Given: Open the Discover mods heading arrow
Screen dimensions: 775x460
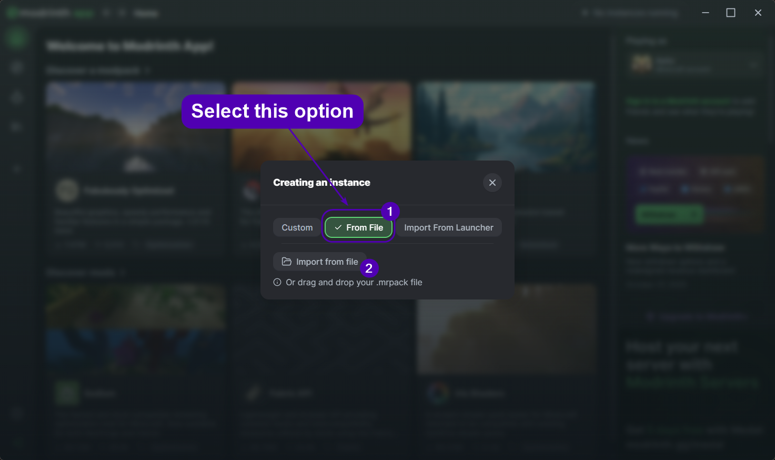Looking at the screenshot, I should pos(123,272).
